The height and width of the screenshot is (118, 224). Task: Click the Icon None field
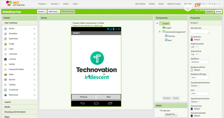(200, 93)
